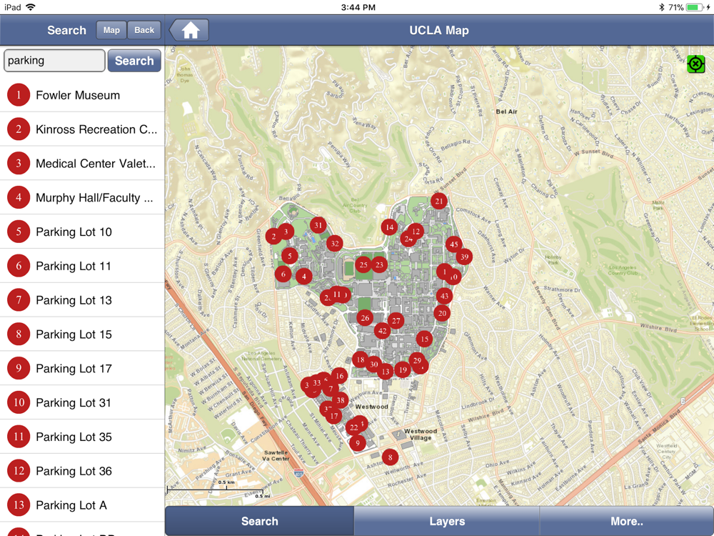The image size is (714, 536).
Task: Tap marker 13 on the map
Action: click(x=386, y=372)
